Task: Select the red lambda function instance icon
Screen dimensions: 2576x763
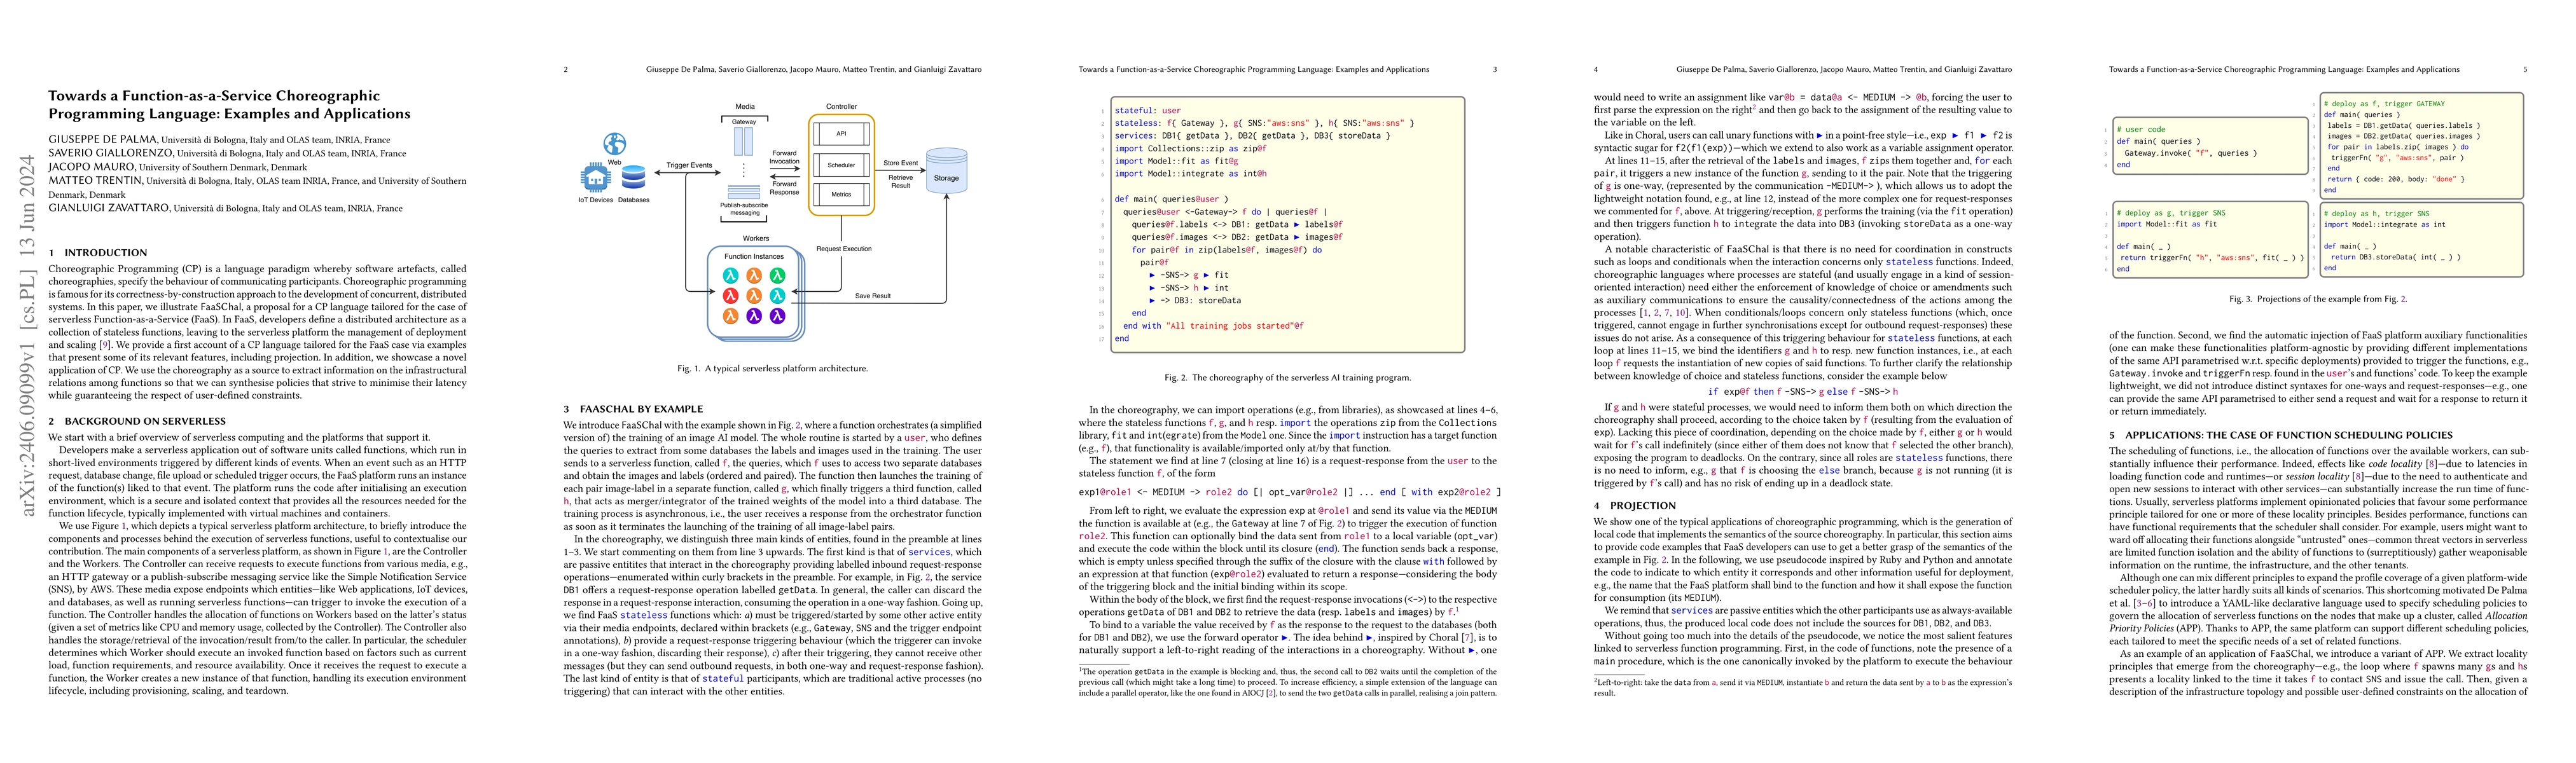Action: click(x=731, y=295)
